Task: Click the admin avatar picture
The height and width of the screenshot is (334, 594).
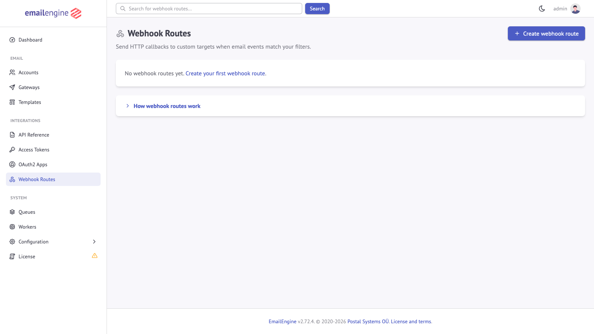Action: pyautogui.click(x=575, y=9)
